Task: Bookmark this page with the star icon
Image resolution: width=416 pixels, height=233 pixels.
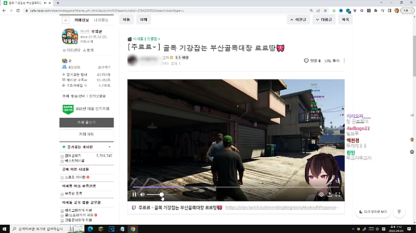Action: pos(326,10)
